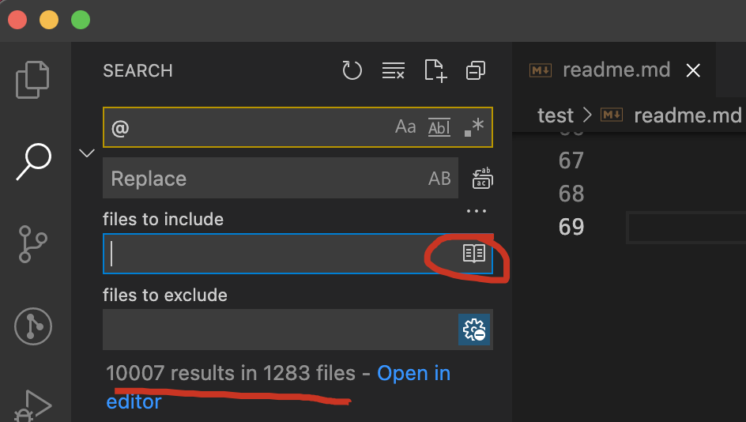Clear search results
Screen dimensions: 746x422
[394, 70]
